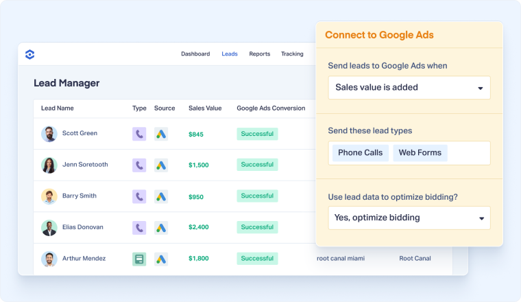Click Google Ads source icon for Arthur Mendez
This screenshot has height=302, width=521.
pos(161,259)
